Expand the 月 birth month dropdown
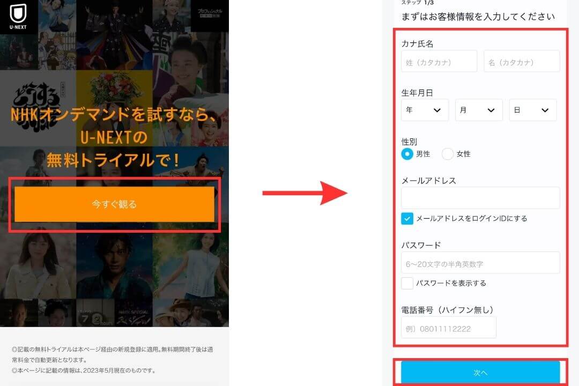 coord(478,110)
